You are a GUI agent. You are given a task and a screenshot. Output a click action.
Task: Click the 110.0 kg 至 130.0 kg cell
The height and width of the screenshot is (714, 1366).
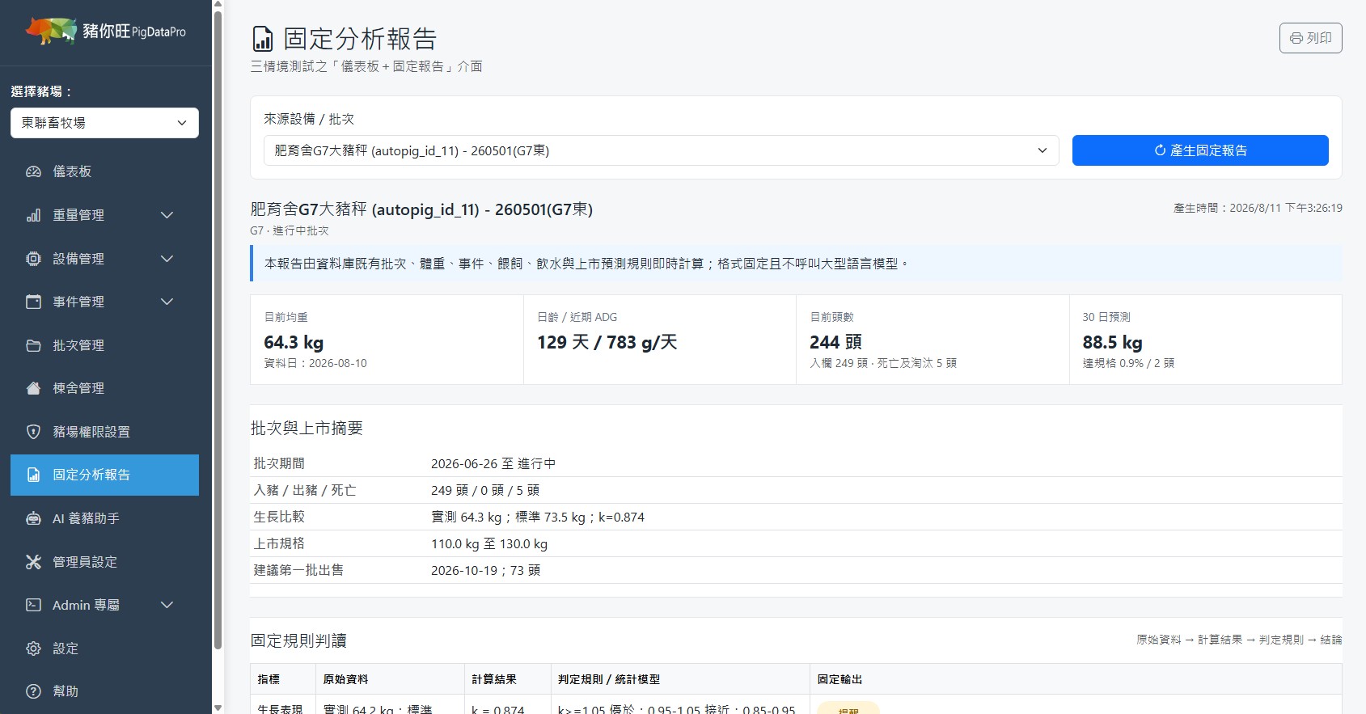point(489,543)
